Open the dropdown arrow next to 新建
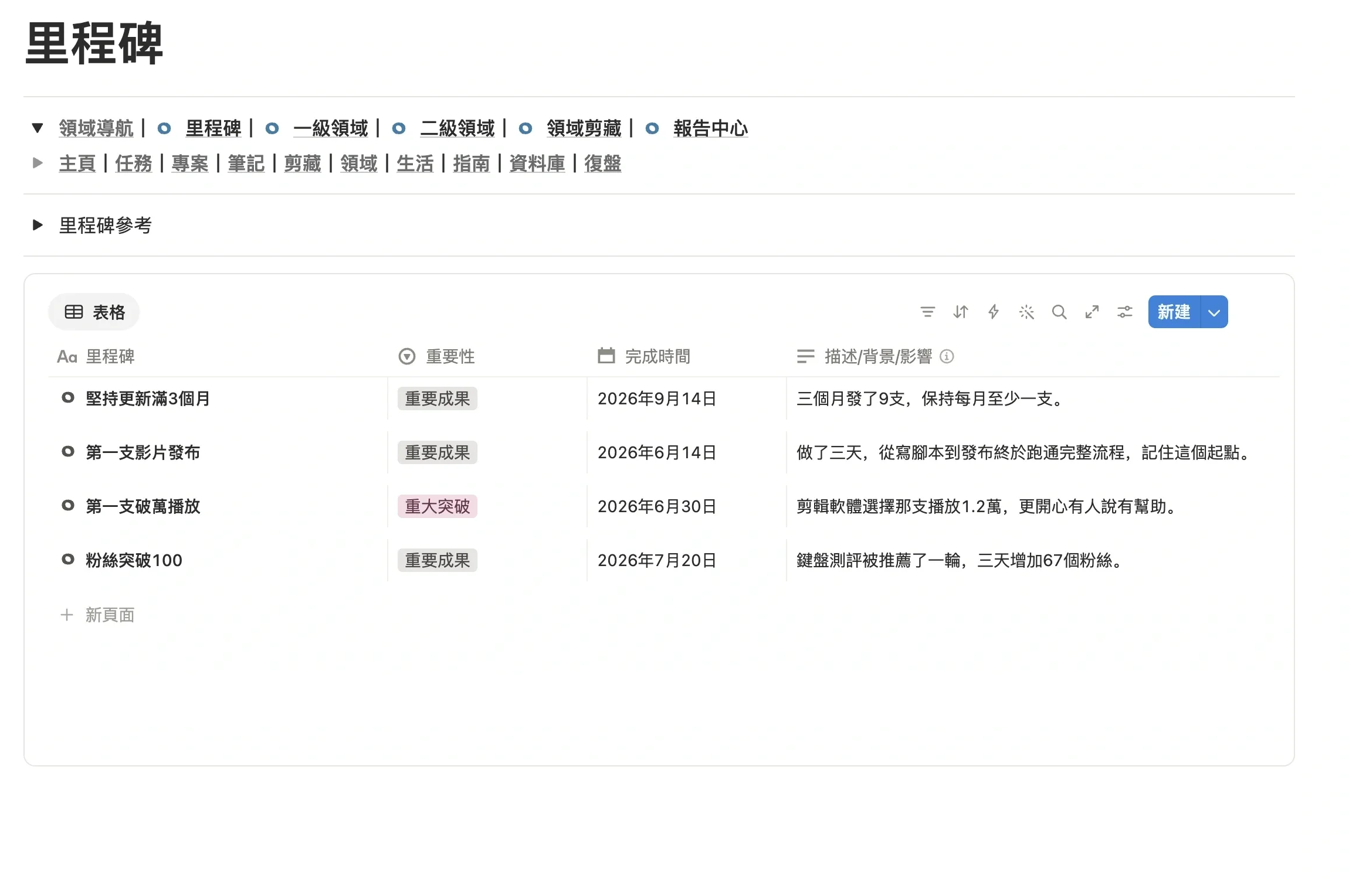This screenshot has width=1349, height=879. click(x=1214, y=312)
